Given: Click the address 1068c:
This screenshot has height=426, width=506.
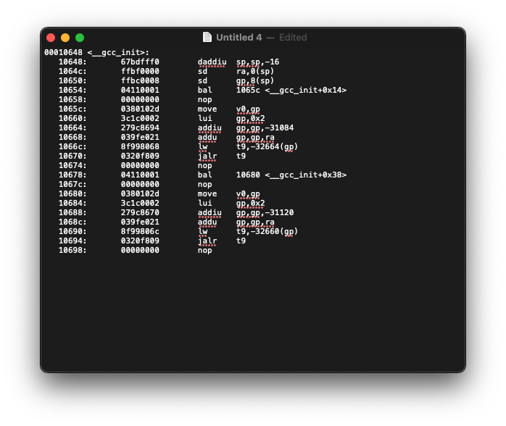Looking at the screenshot, I should click(72, 222).
